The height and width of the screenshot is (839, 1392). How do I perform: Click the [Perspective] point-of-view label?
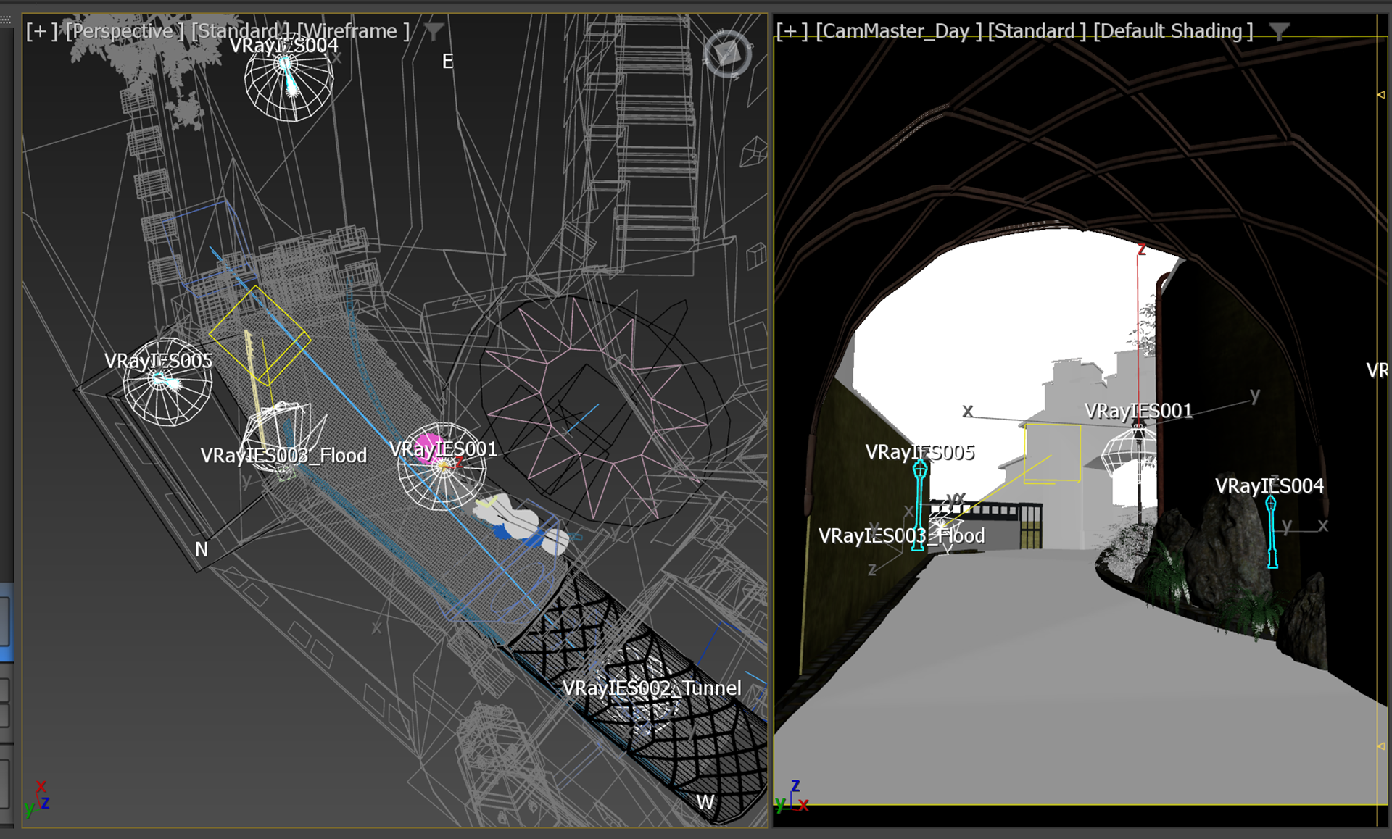124,31
